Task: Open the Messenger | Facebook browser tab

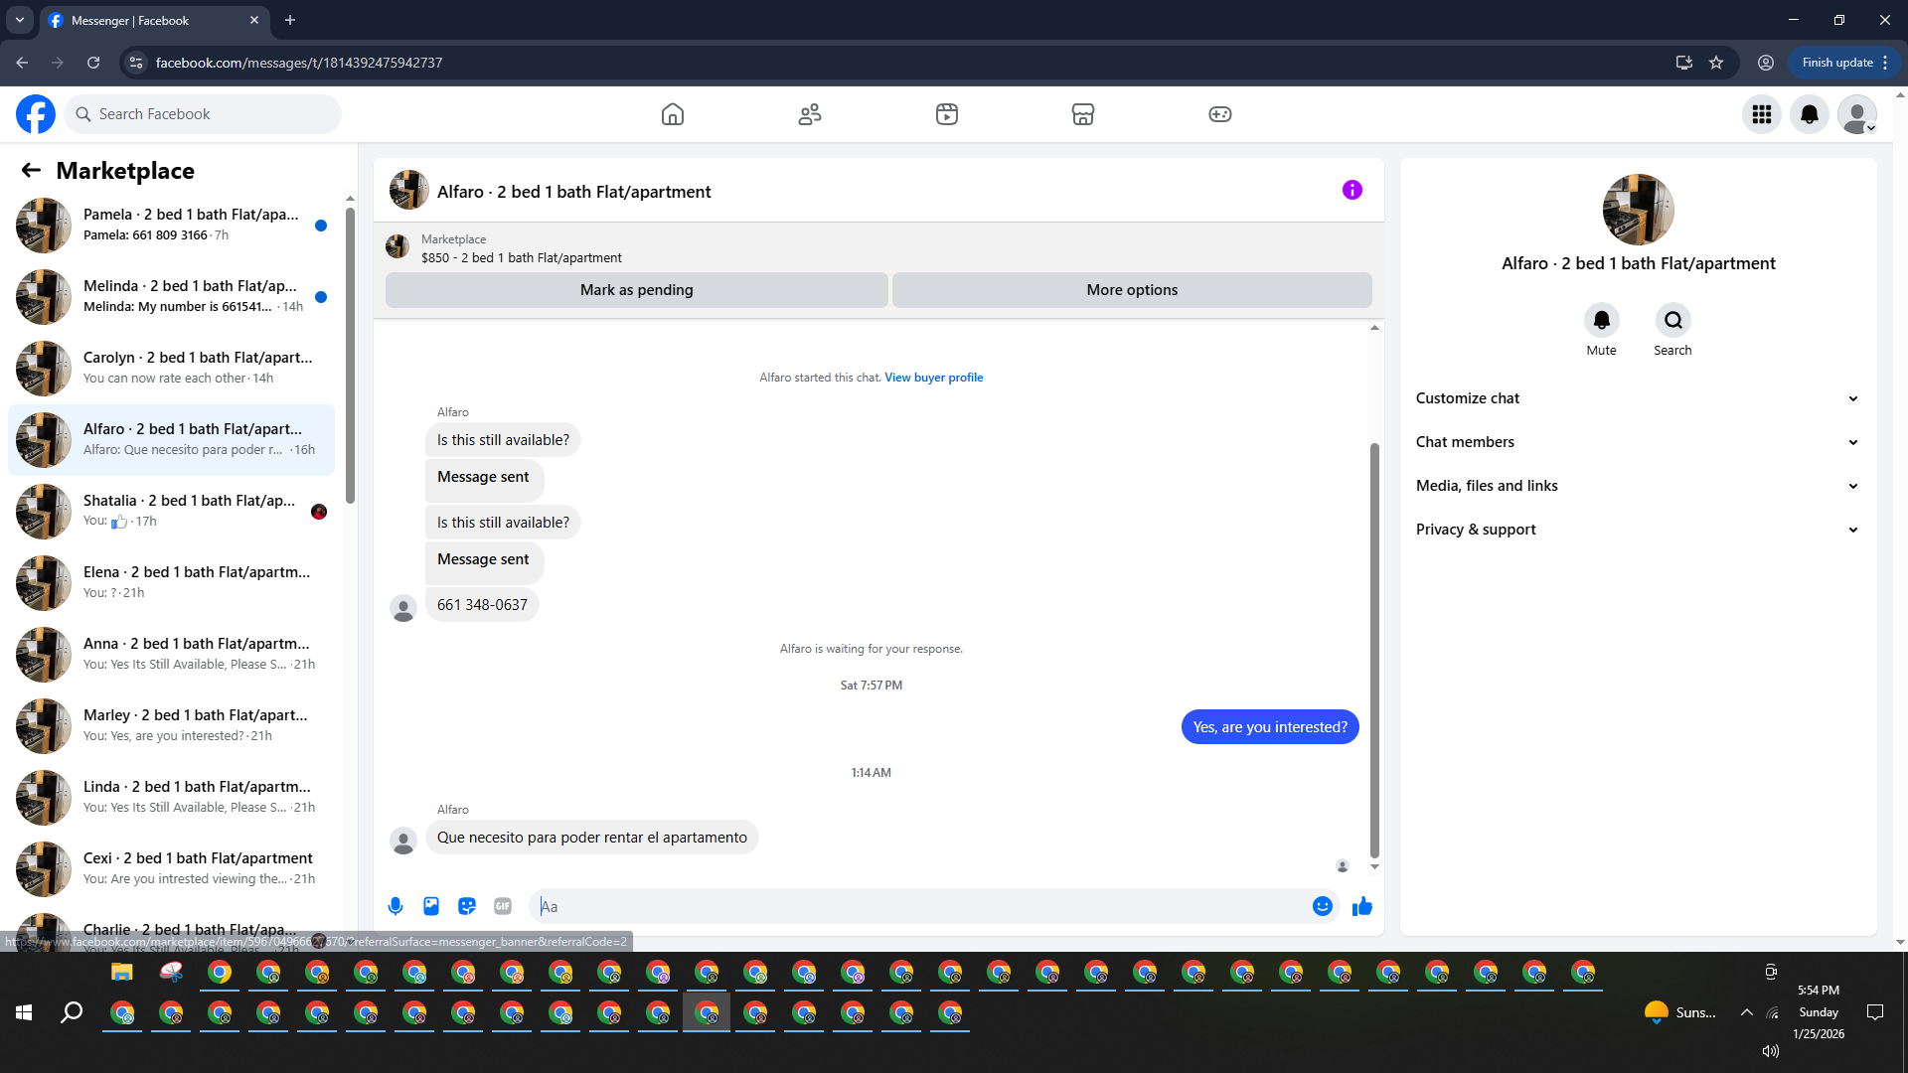Action: [x=154, y=20]
